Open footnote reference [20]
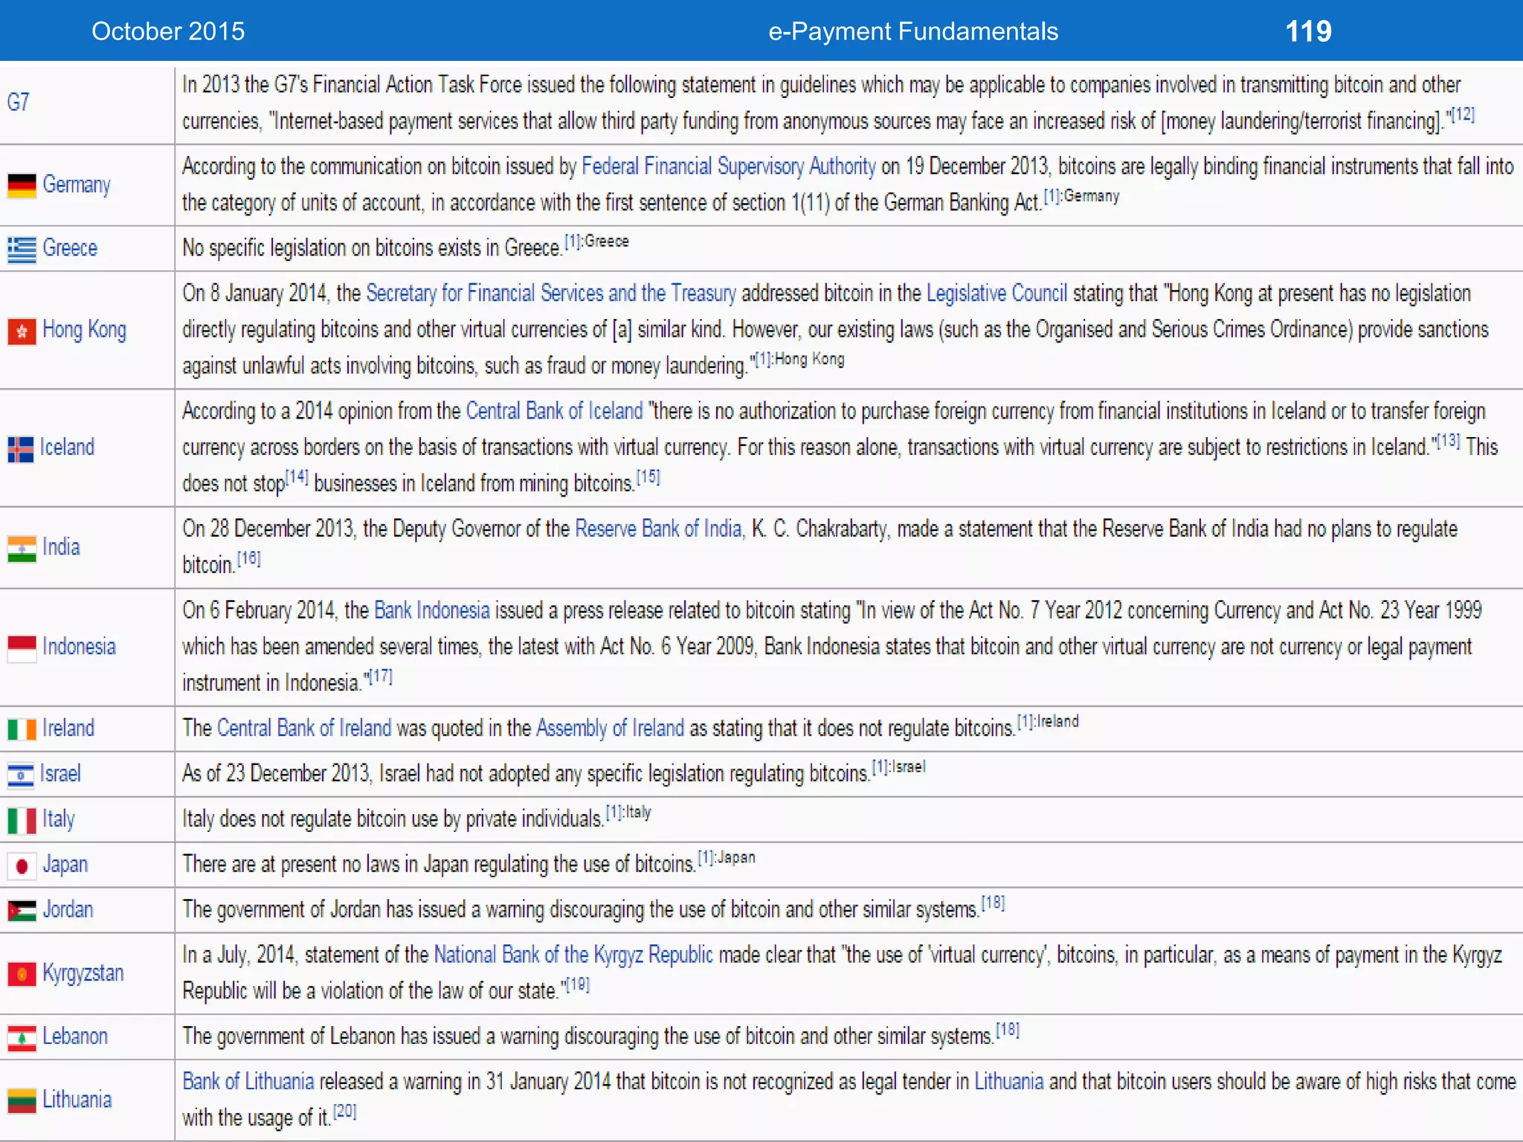 pyautogui.click(x=345, y=1112)
